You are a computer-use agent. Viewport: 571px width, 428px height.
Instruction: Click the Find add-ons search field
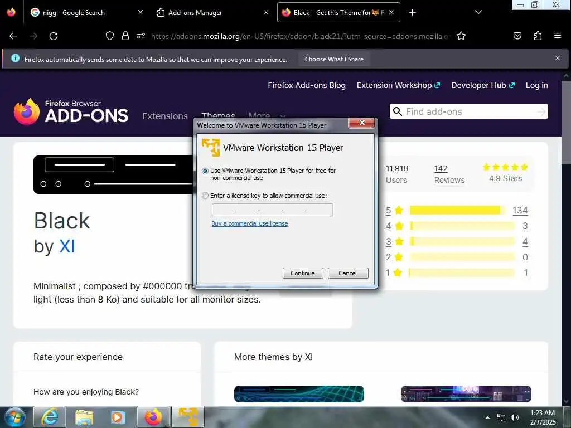pyautogui.click(x=468, y=111)
